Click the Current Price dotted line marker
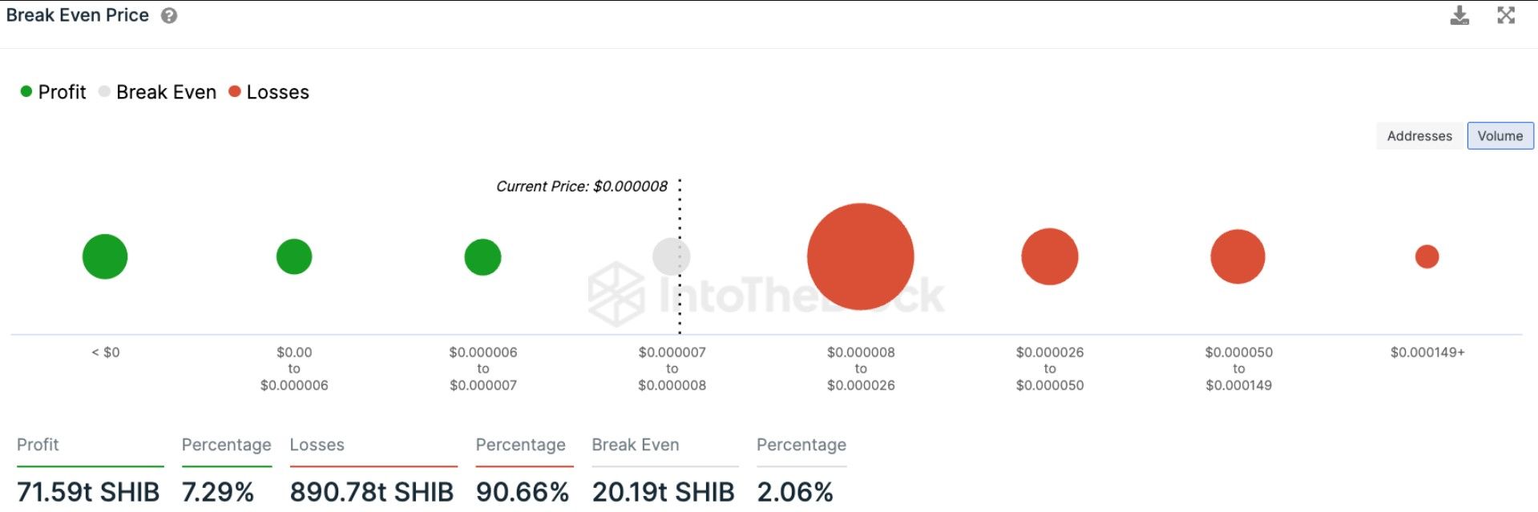The image size is (1538, 512). [680, 256]
